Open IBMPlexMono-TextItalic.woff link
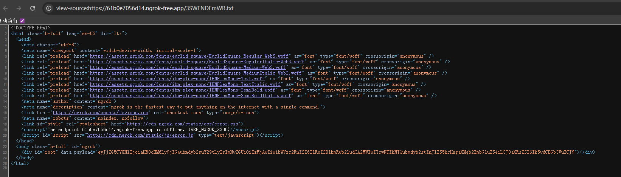The image size is (621, 177). point(185,84)
